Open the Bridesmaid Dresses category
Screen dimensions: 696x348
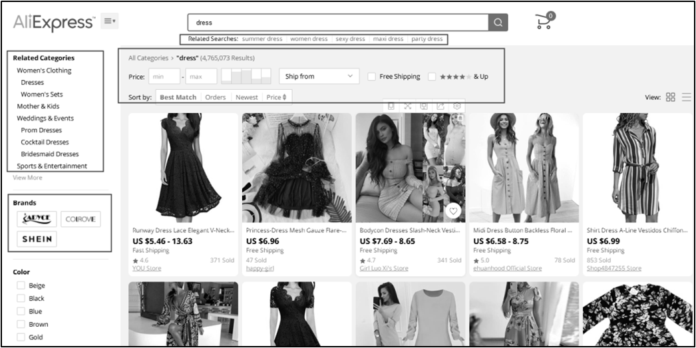pyautogui.click(x=49, y=154)
